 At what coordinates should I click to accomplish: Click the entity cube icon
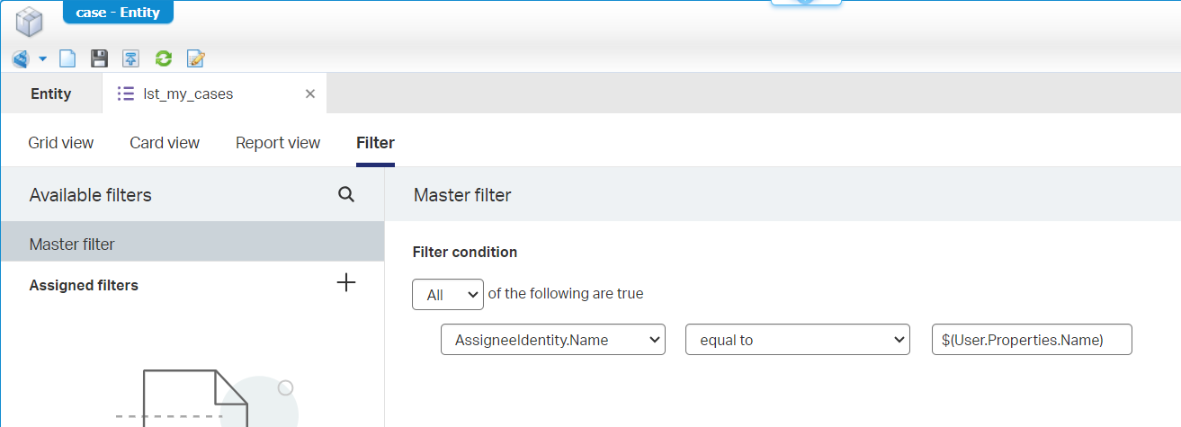click(30, 21)
